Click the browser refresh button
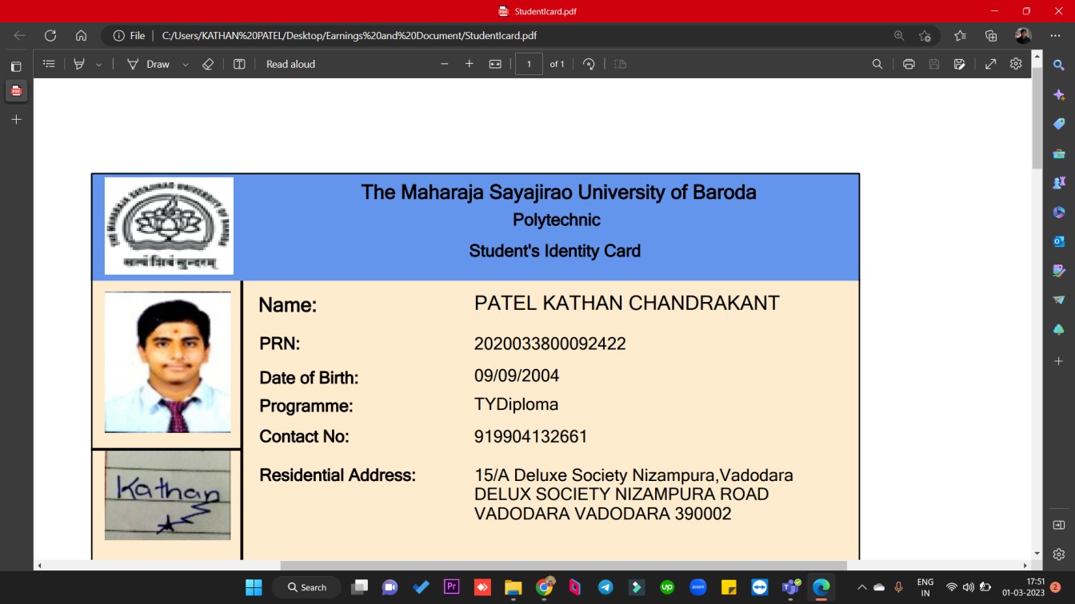This screenshot has width=1075, height=604. [50, 35]
